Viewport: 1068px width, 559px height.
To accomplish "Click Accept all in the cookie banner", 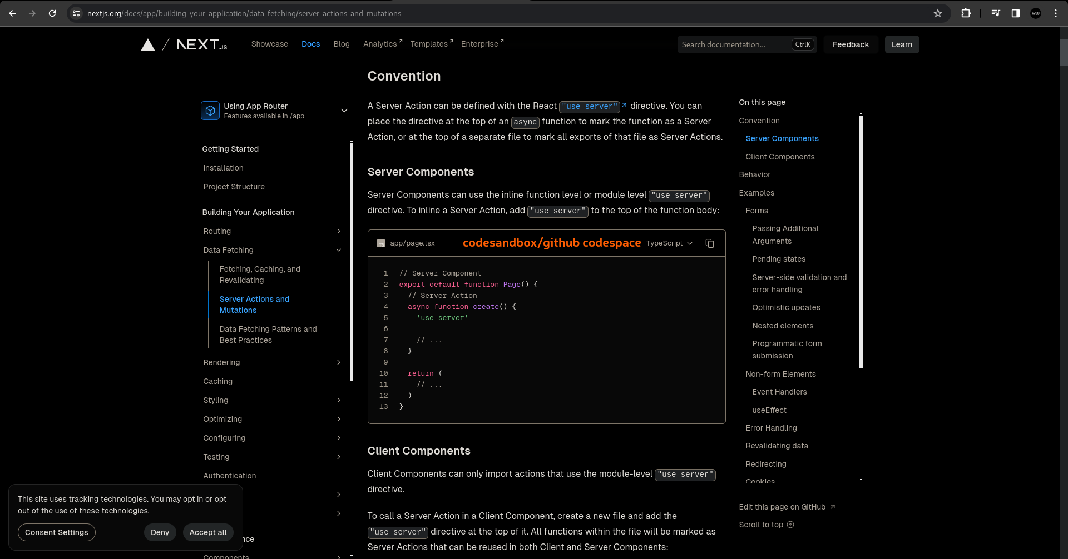I will pyautogui.click(x=208, y=532).
